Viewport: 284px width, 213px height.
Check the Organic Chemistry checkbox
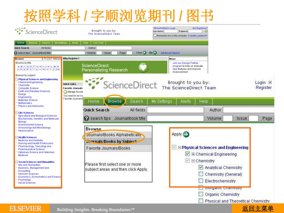(x=201, y=194)
